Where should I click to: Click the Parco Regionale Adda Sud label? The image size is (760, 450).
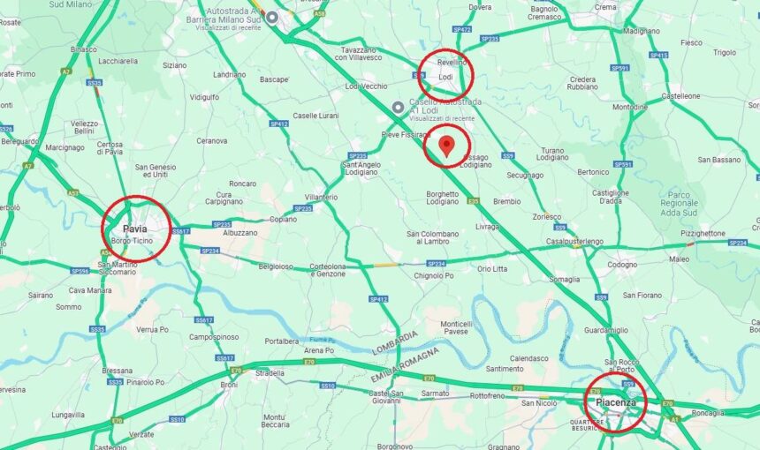point(679,204)
